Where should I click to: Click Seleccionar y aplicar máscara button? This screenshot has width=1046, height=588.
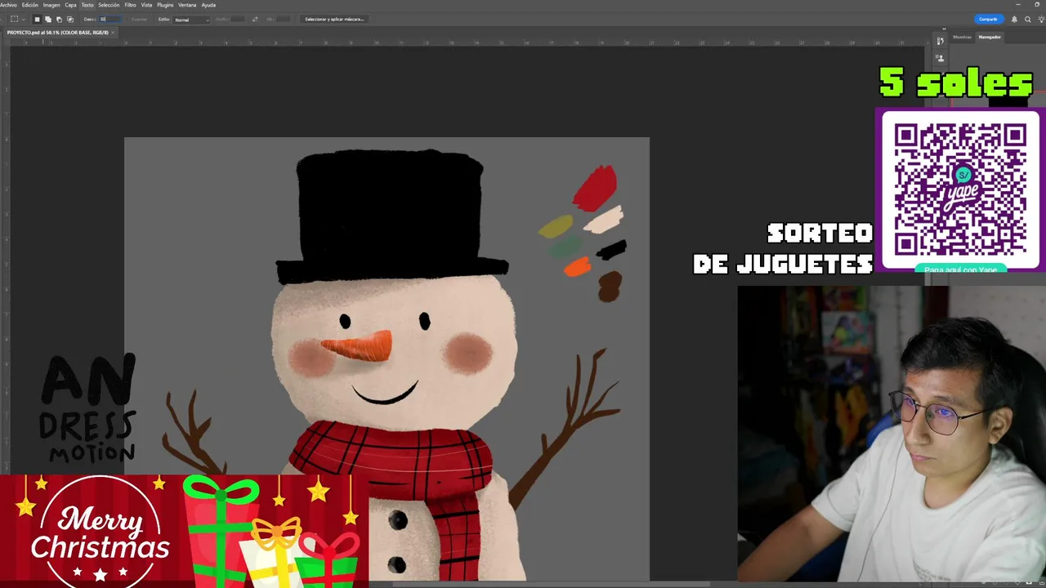pyautogui.click(x=334, y=19)
